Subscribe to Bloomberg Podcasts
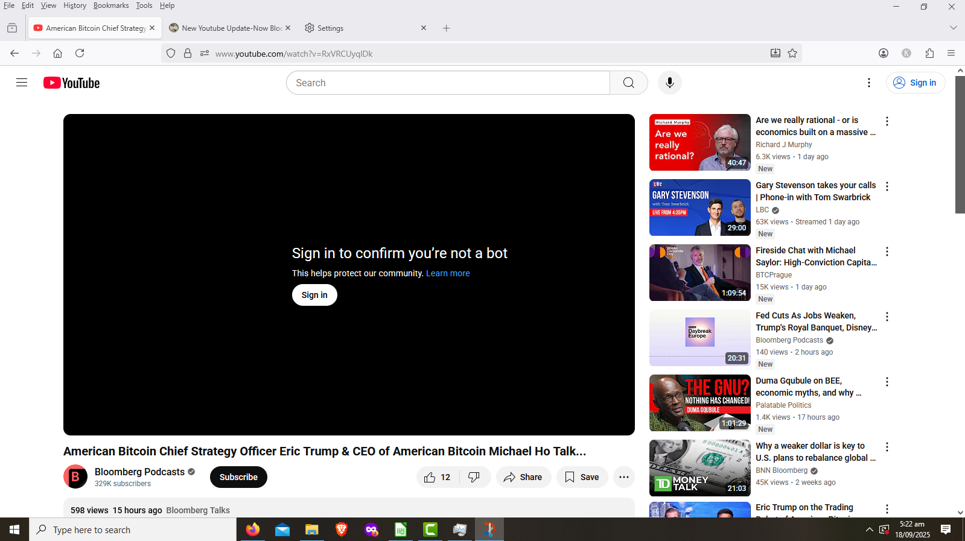This screenshot has height=541, width=965. [238, 477]
